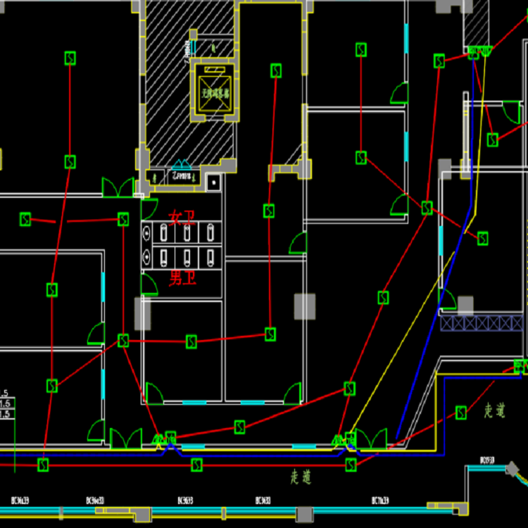This screenshot has width=528, height=528.
Task: Select small square fixture with white dot
Action: click(x=214, y=183)
